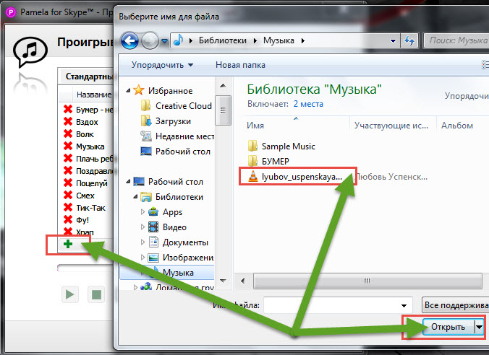Delete the Поцелуй sound via red X
489x355 pixels.
pos(68,183)
